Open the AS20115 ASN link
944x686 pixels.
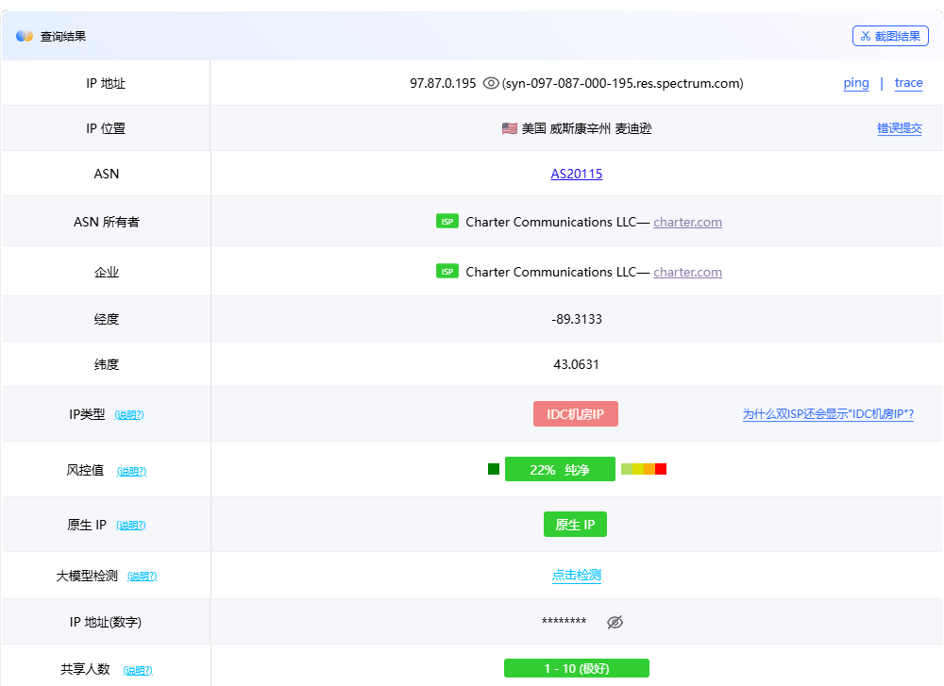click(x=576, y=174)
